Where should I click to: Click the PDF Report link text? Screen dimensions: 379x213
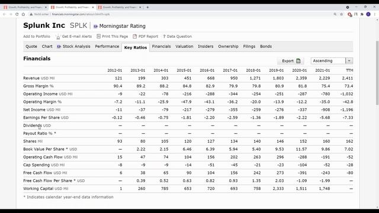point(148,37)
